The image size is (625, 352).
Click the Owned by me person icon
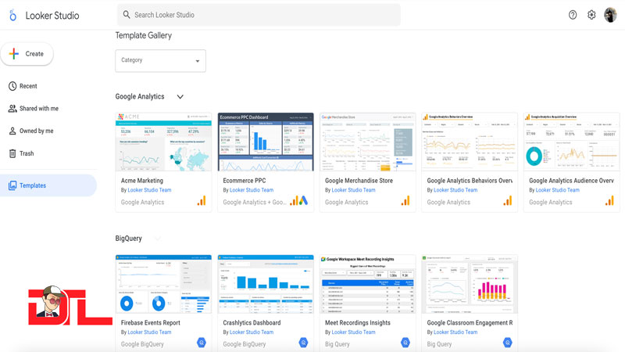(12, 131)
